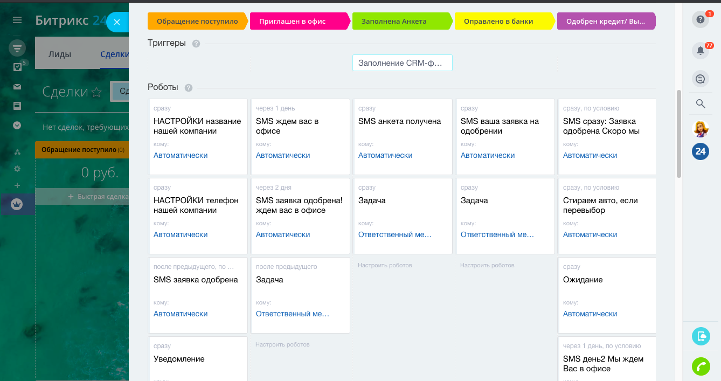Click the vertical scrollbar of the panel

pos(679,134)
